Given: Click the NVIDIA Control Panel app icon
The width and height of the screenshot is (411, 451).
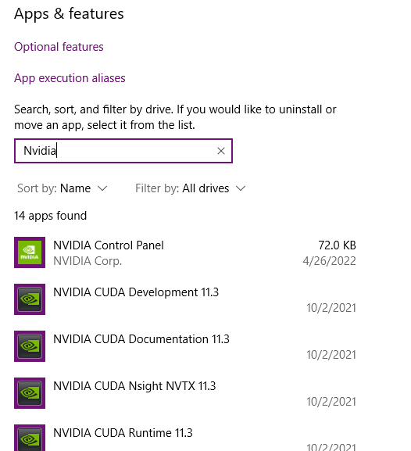Looking at the screenshot, I should [30, 252].
